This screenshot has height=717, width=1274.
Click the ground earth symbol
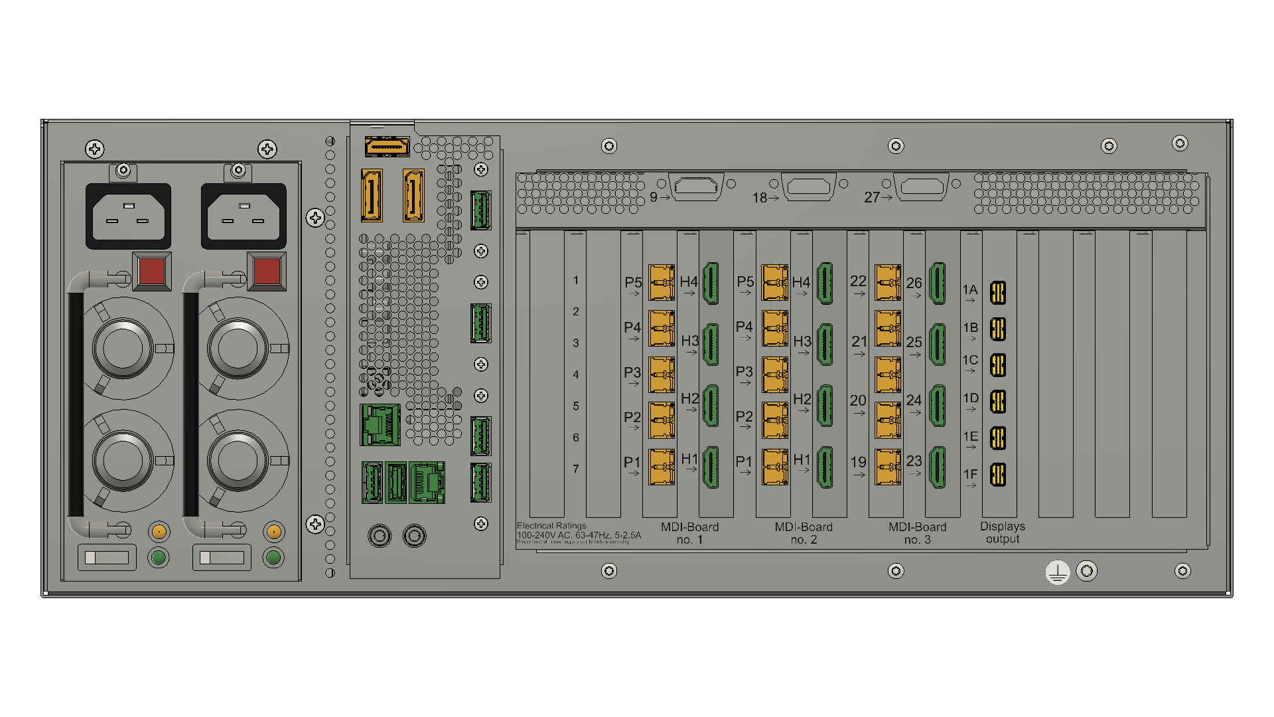[x=1058, y=572]
